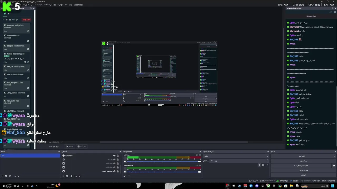Open virtual camera settings gear

[334, 166]
